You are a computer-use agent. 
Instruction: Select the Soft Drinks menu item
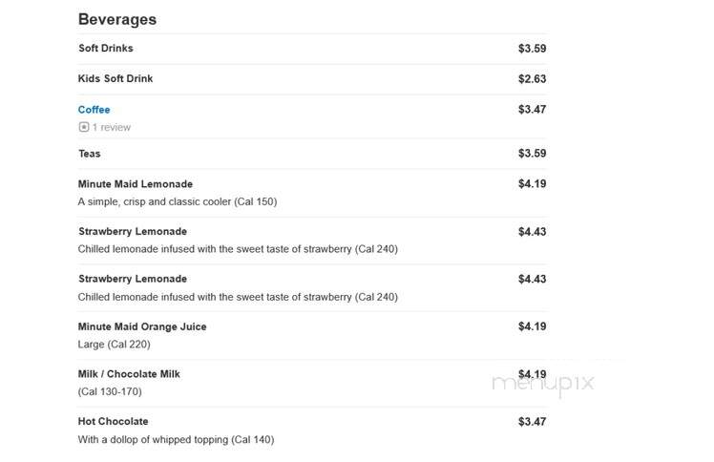106,49
